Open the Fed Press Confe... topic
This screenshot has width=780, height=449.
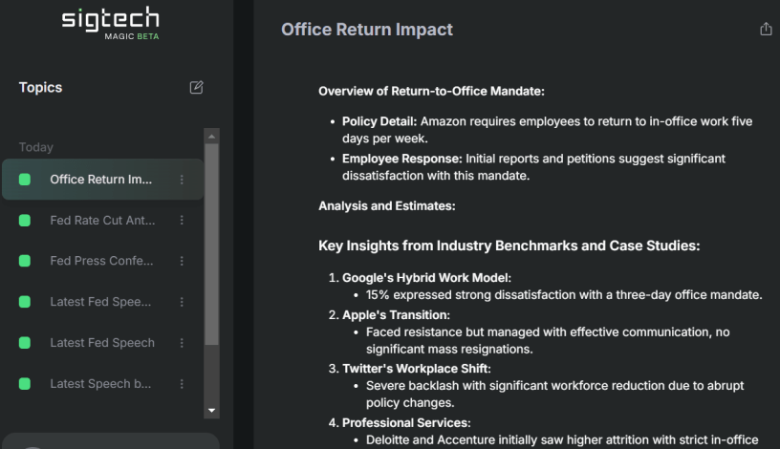(101, 262)
